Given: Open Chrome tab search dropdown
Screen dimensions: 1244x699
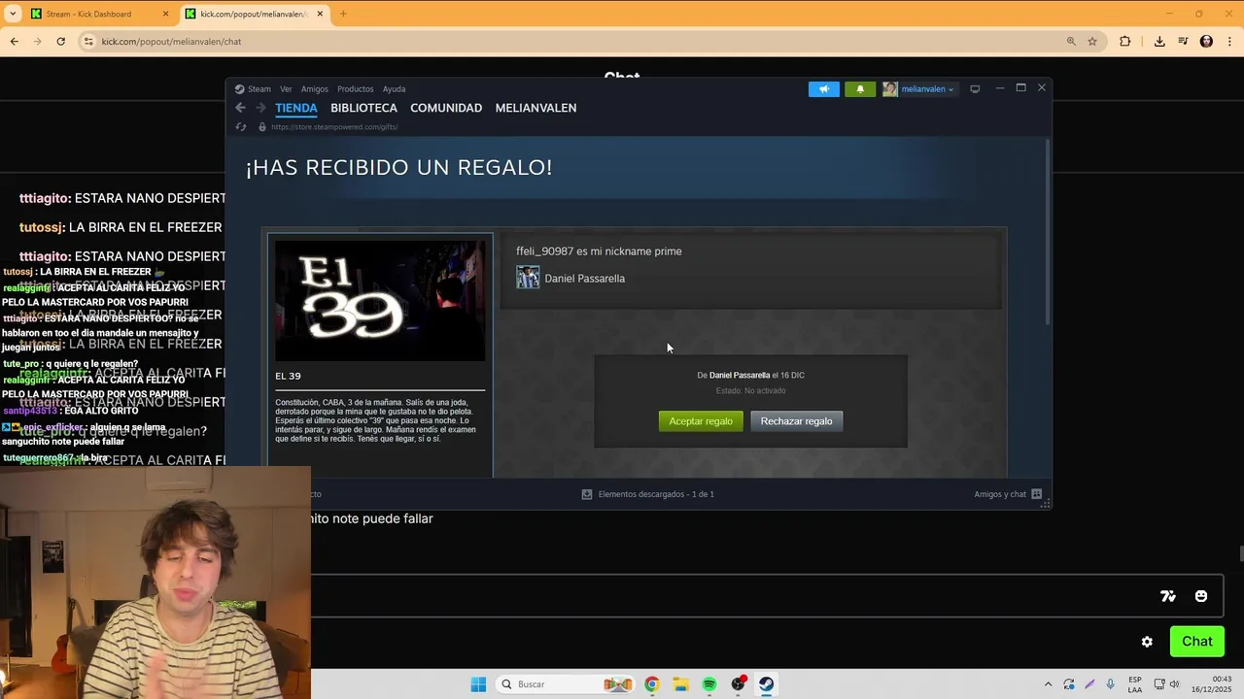Looking at the screenshot, I should coord(13,14).
